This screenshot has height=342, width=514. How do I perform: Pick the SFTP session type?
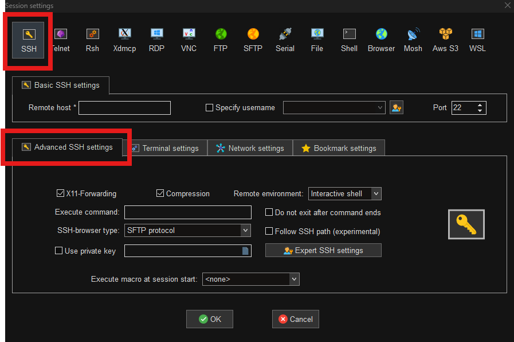tap(253, 40)
